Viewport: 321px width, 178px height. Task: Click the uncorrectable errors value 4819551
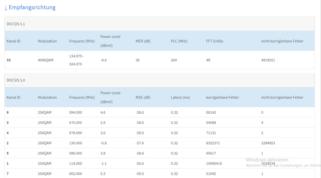click(268, 60)
